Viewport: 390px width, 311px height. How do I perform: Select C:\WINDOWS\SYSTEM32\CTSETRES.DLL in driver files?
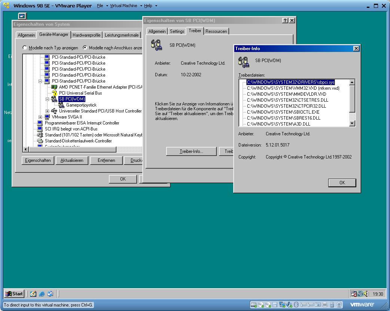click(287, 100)
